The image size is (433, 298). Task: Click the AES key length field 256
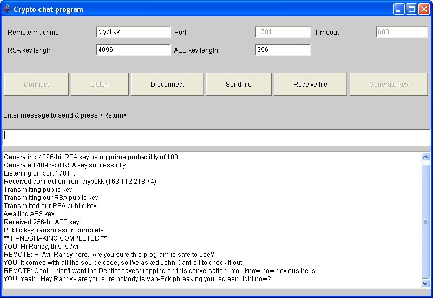point(283,50)
